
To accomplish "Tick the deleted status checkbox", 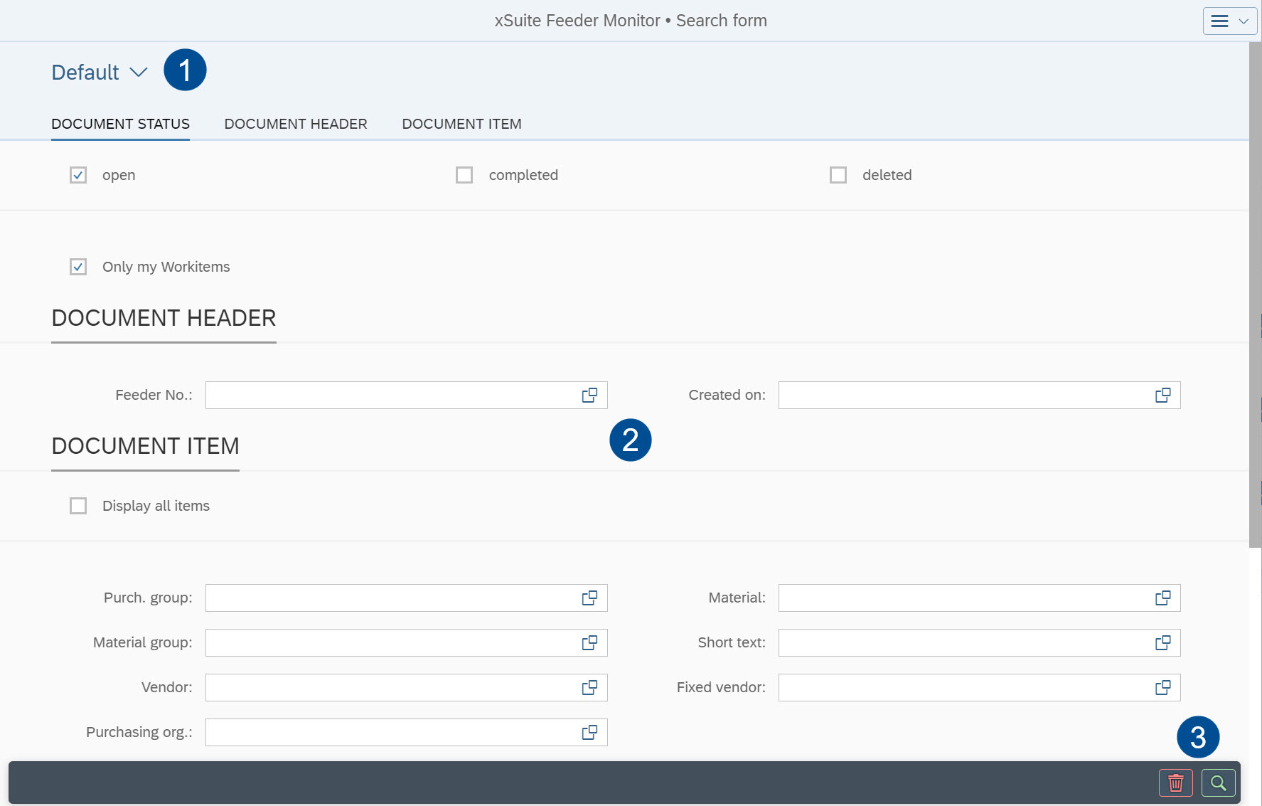I will (838, 175).
